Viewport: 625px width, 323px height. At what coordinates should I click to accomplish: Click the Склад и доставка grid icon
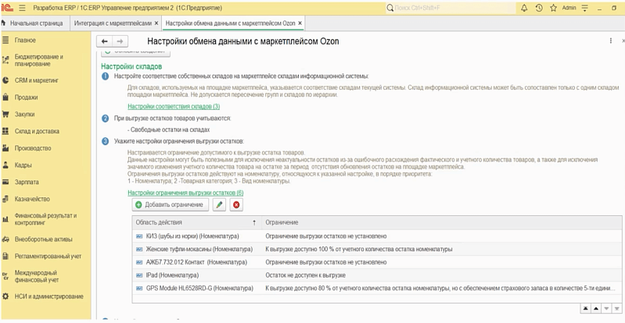5,131
